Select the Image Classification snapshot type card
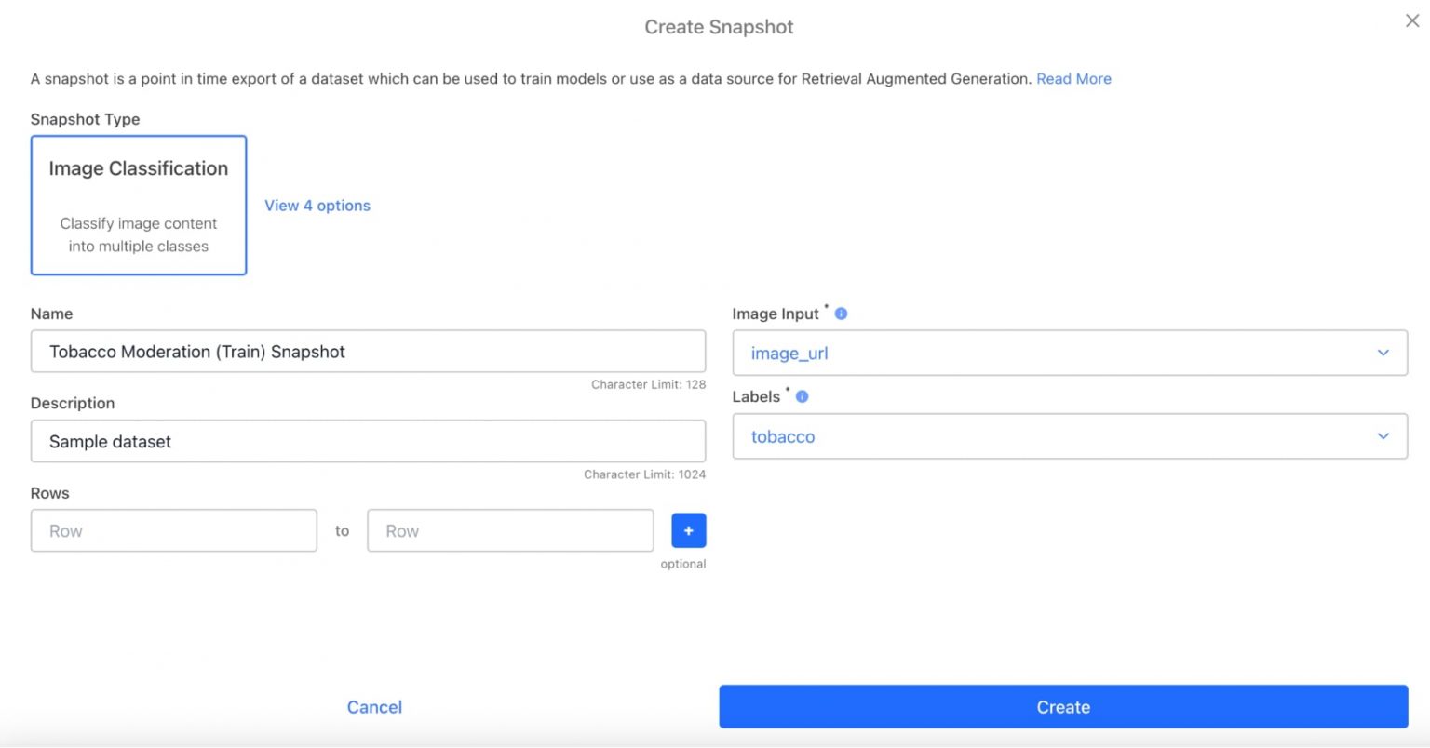 (138, 205)
